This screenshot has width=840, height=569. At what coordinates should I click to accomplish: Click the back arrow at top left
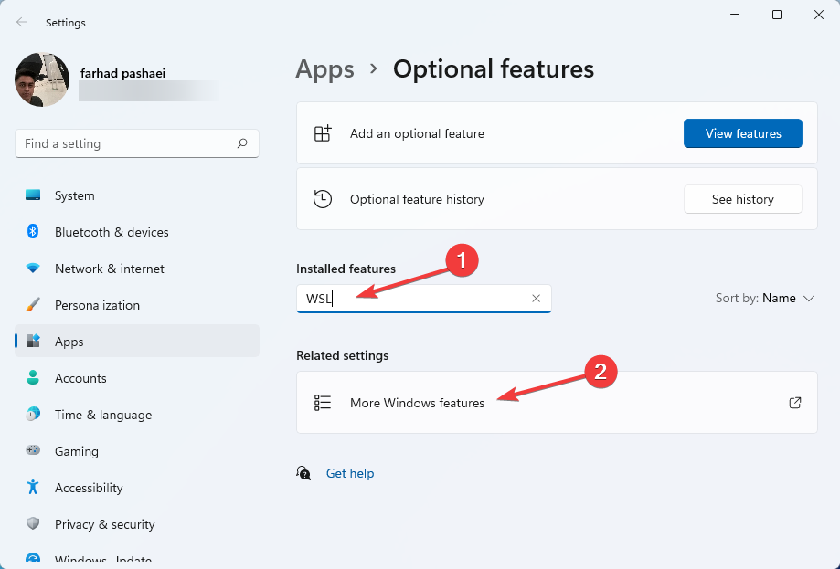pos(20,22)
